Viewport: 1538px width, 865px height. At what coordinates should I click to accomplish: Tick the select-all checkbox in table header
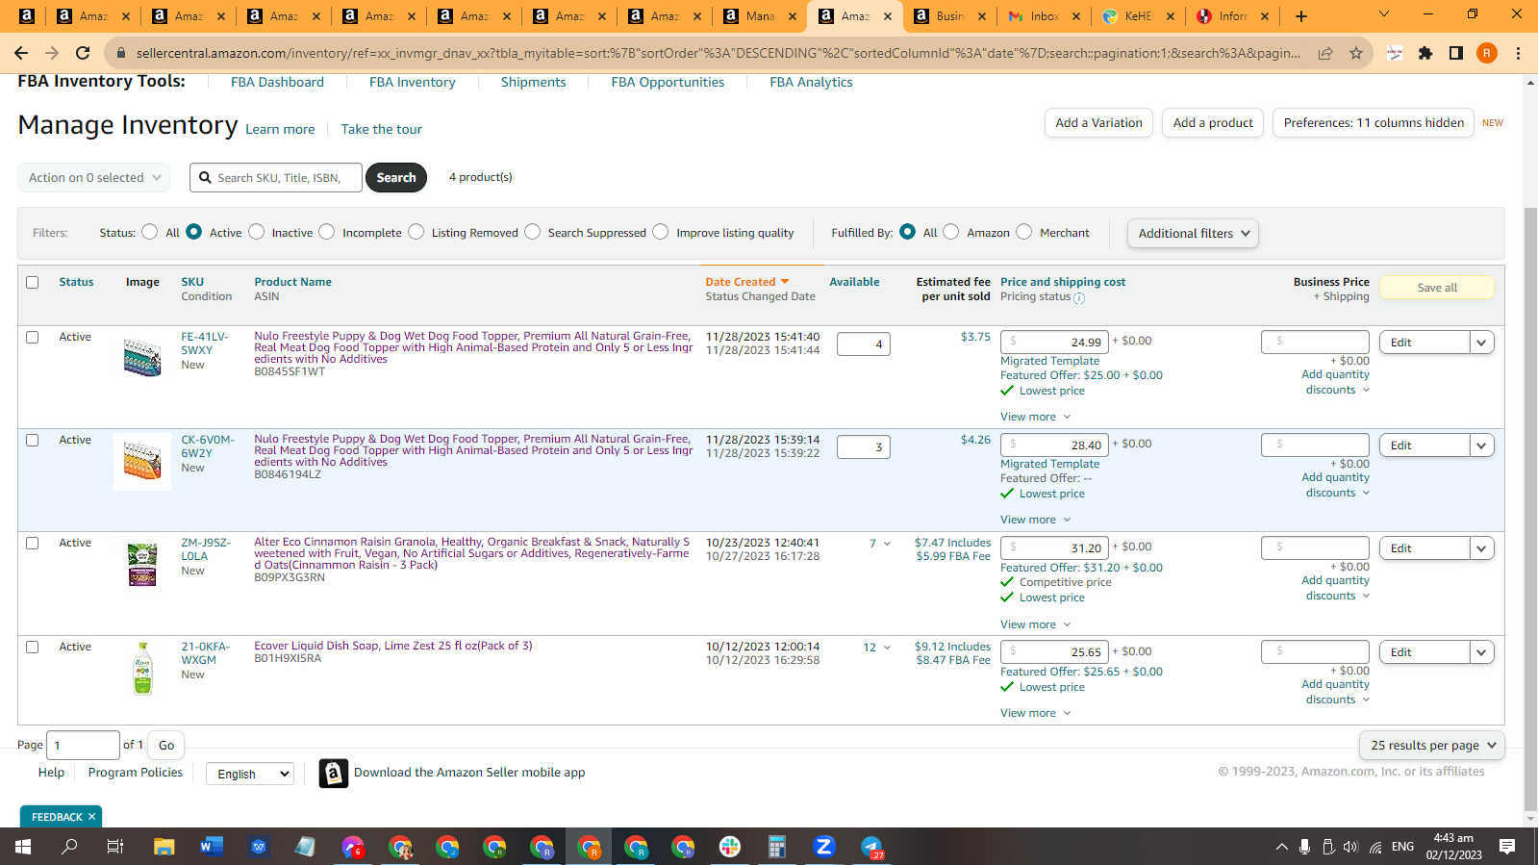[x=33, y=282]
